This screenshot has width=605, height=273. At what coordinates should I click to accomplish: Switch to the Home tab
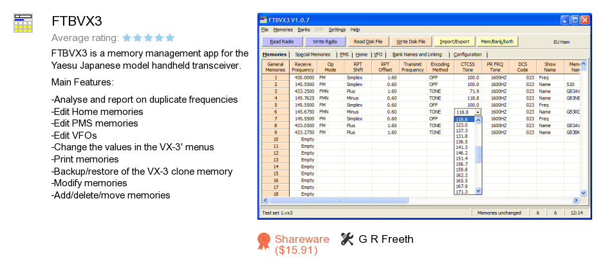click(x=362, y=55)
